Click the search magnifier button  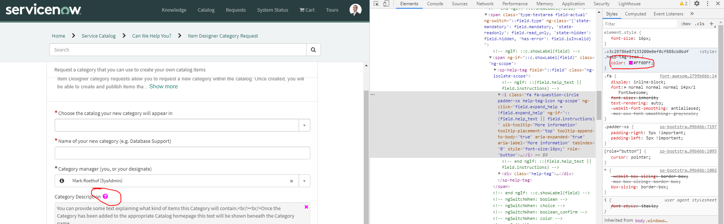point(313,50)
